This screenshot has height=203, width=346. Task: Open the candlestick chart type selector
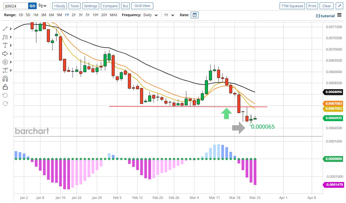pyautogui.click(x=42, y=6)
